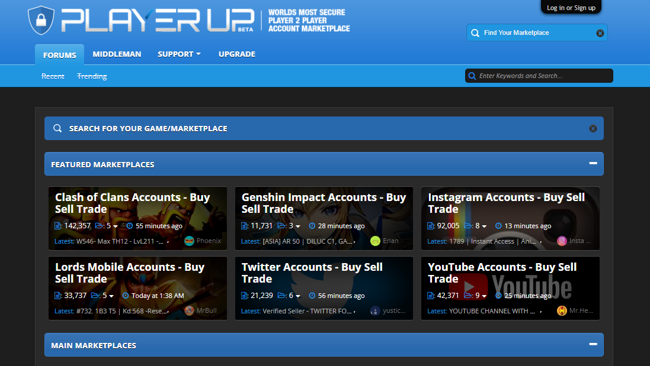The image size is (650, 366).
Task: Click the magnifier icon in keyword search box
Action: pyautogui.click(x=472, y=76)
